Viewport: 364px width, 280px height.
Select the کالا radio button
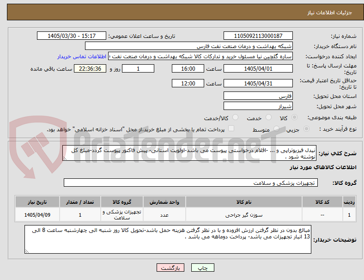point(294,117)
